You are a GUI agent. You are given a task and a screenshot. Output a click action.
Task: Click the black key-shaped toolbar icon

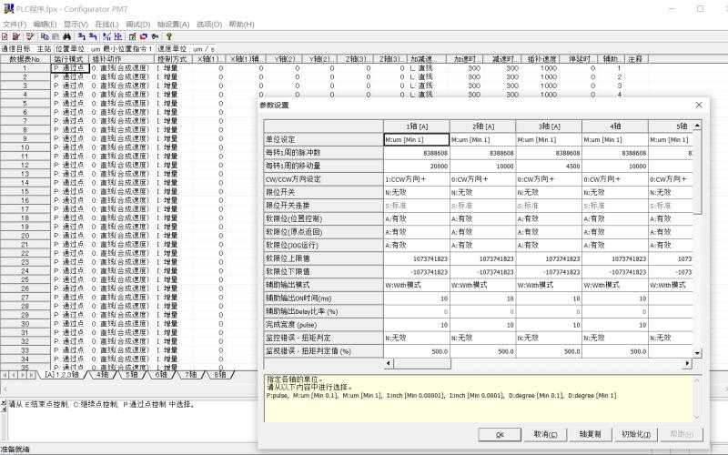(155, 36)
